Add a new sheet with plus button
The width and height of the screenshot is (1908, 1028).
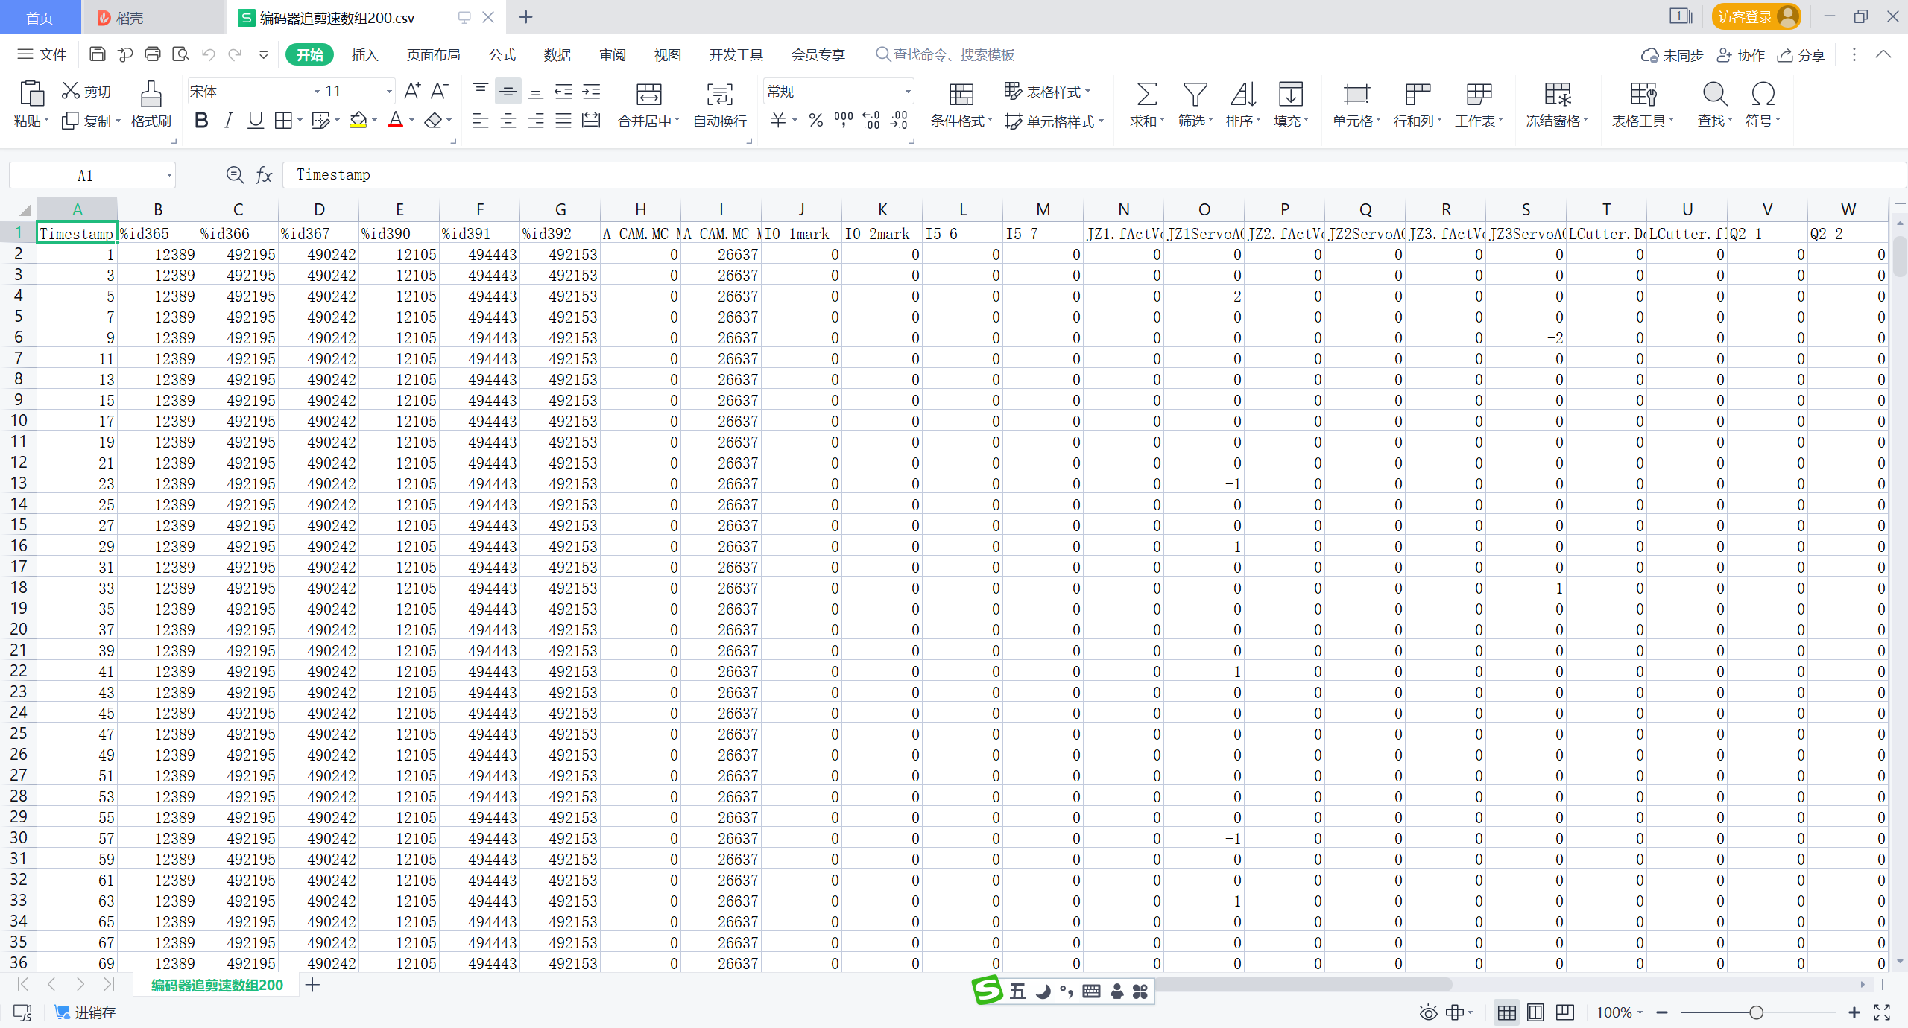313,985
